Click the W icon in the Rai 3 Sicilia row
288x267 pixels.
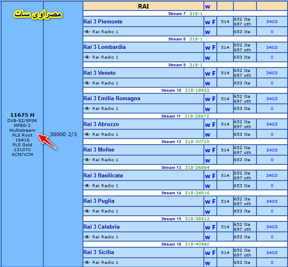pos(208,253)
